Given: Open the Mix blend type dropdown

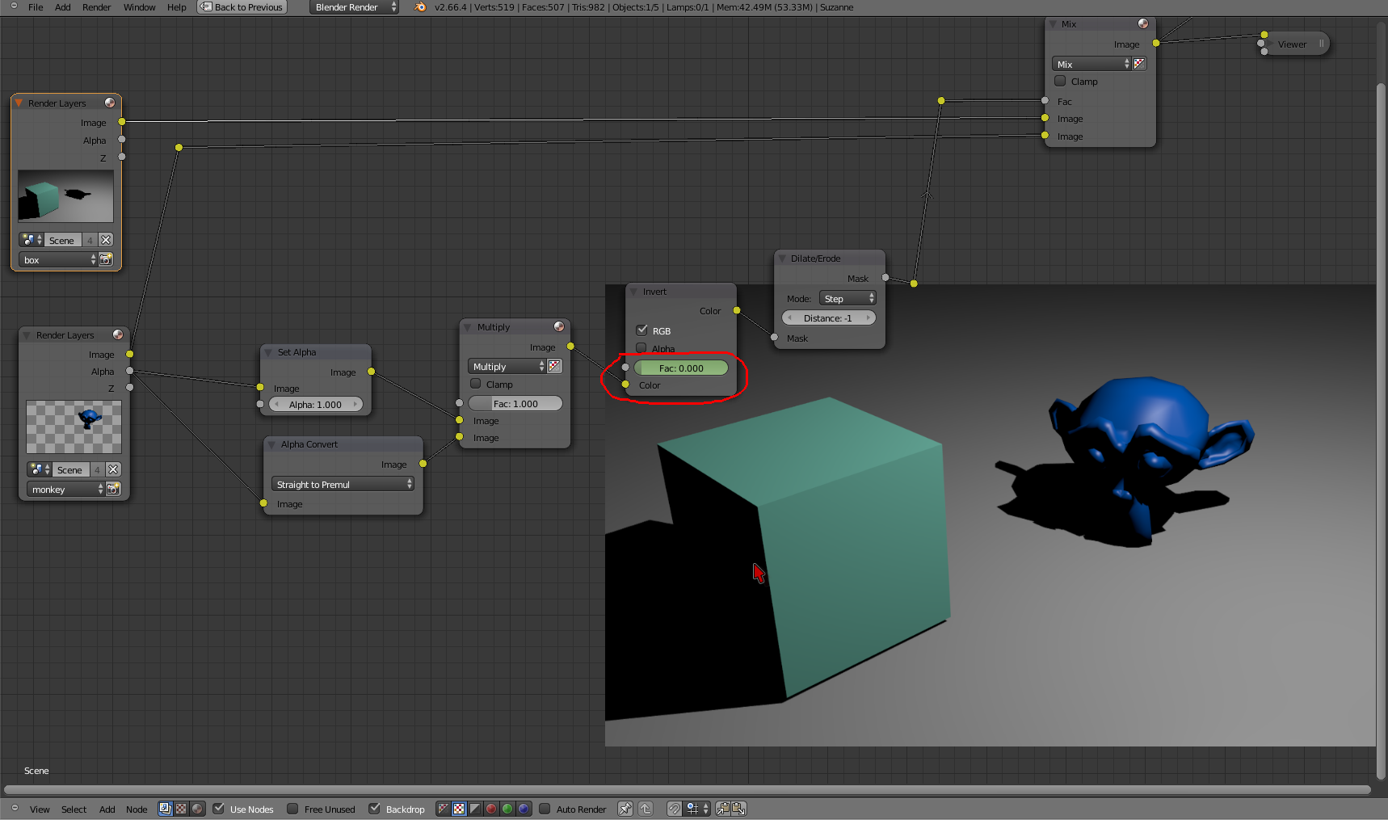Looking at the screenshot, I should coord(1091,64).
